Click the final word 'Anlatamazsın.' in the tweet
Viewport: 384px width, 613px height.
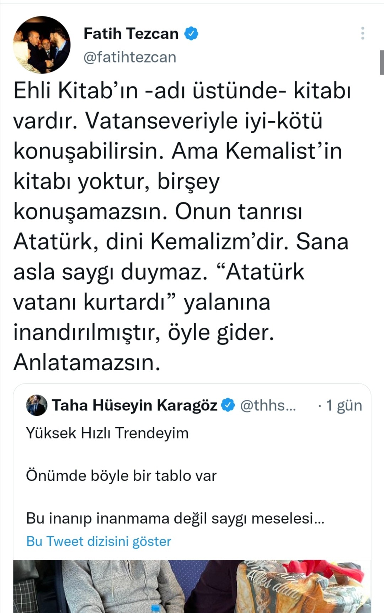87,363
